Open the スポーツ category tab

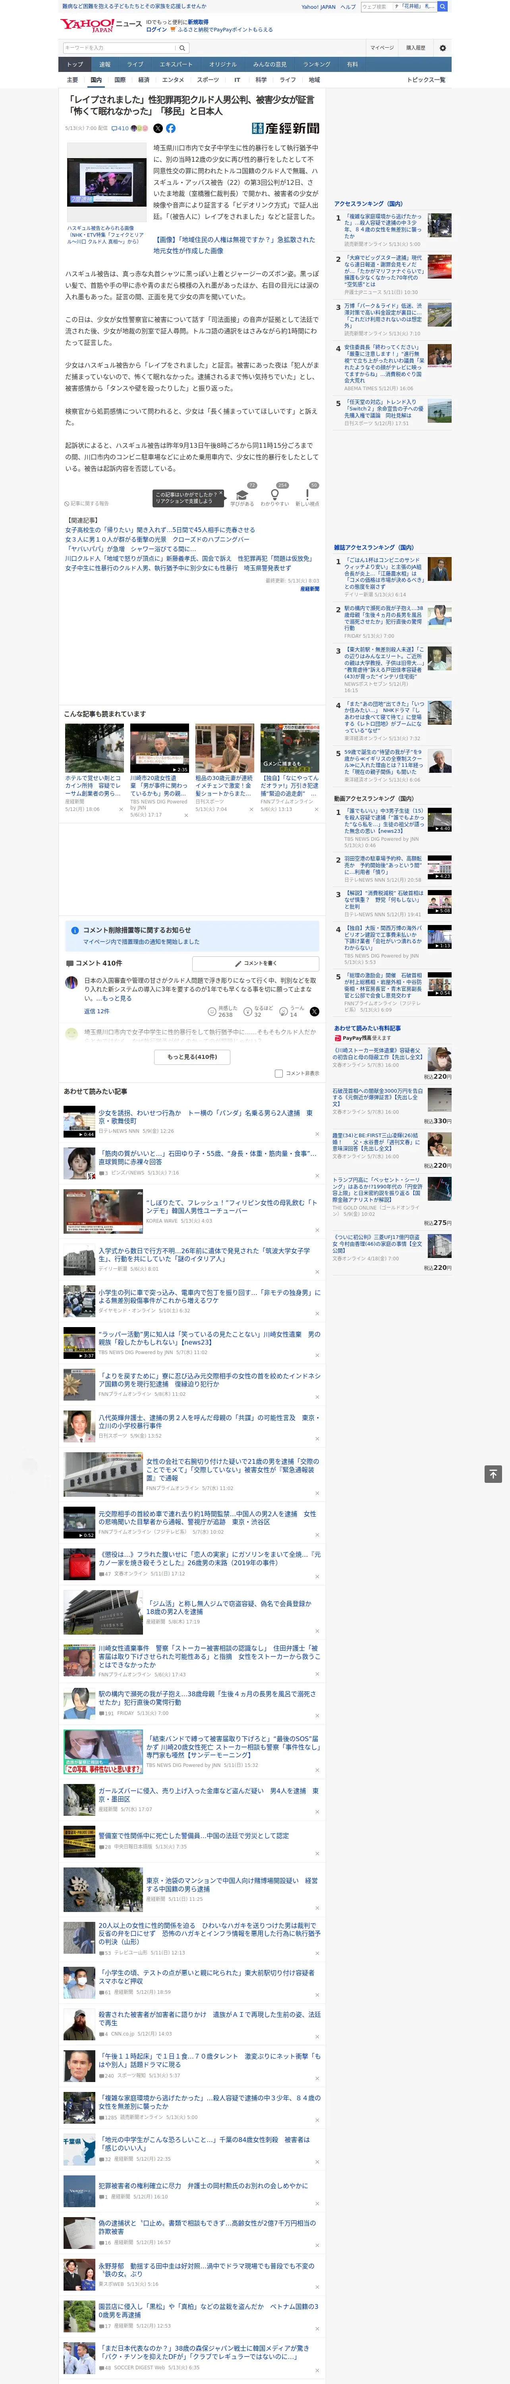(208, 79)
